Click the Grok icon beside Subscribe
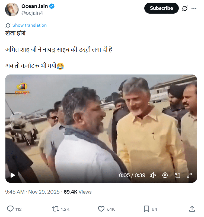This screenshot has width=204, height=217. click(185, 8)
